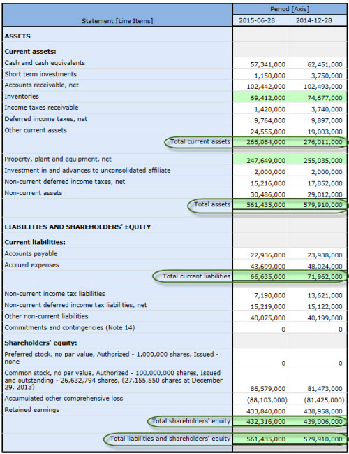
Task: Click total current assets value 276,011,000
Action: (x=323, y=142)
